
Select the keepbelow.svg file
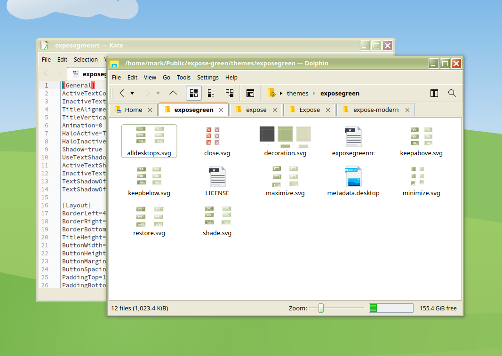pos(149,181)
